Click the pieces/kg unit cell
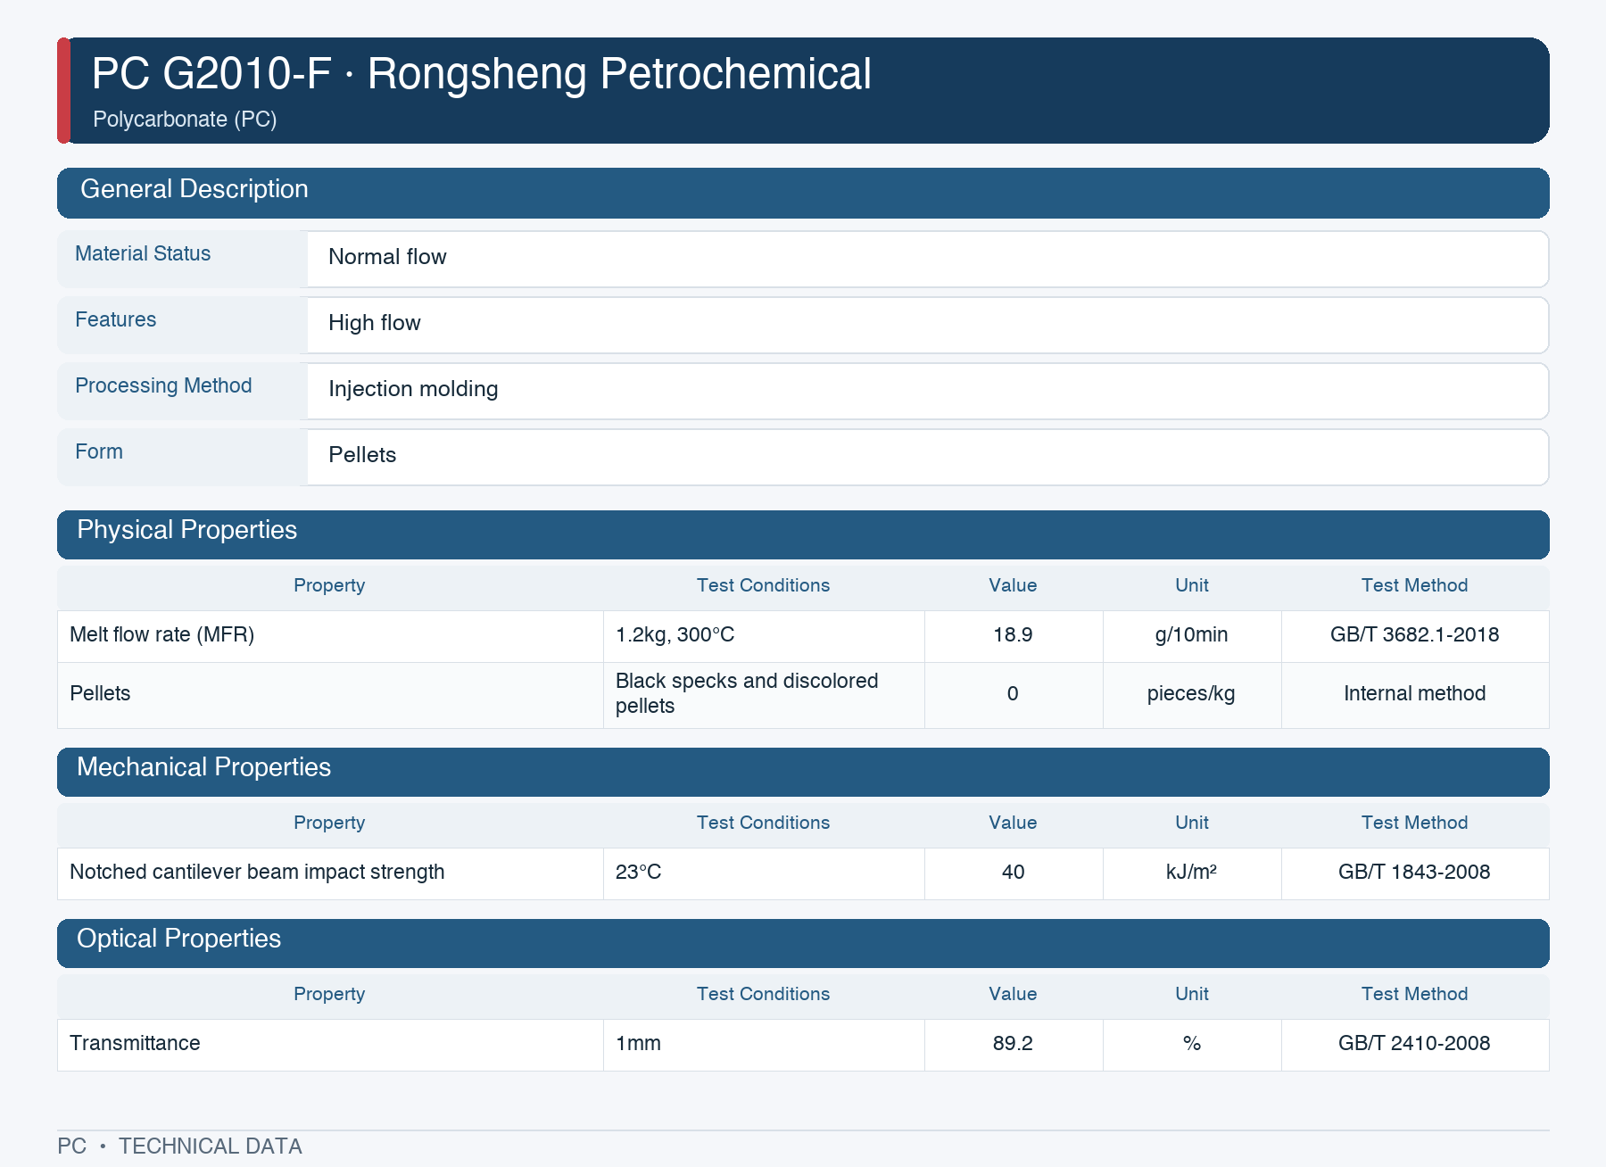The image size is (1606, 1167). (x=1192, y=694)
